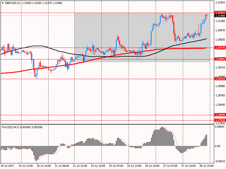Click the 1.30970 price scale label
The height and width of the screenshot is (169, 226).
coord(220,30)
